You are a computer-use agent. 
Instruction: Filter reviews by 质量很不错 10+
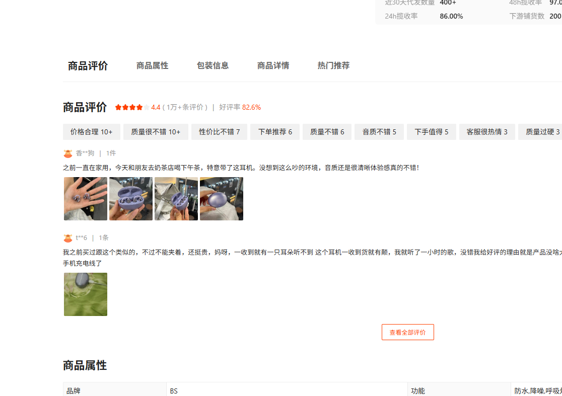[156, 132]
